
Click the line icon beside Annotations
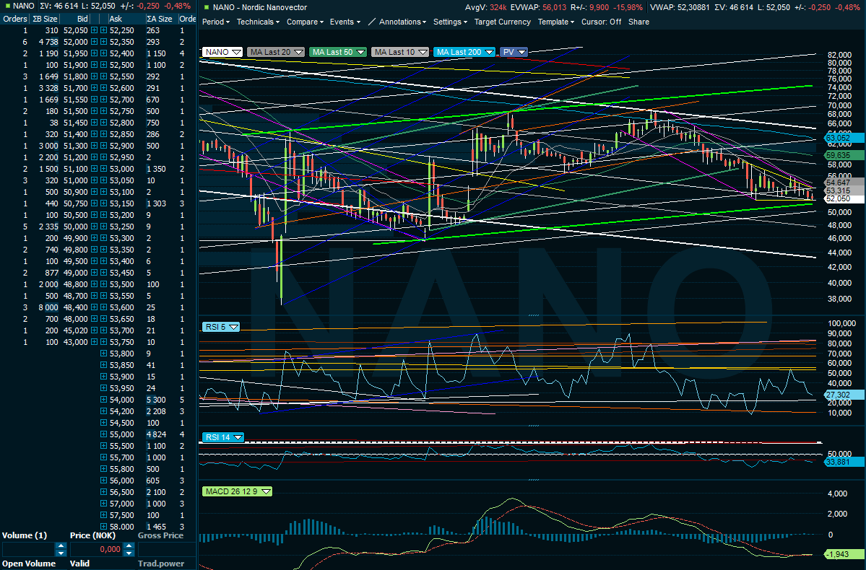(x=372, y=22)
